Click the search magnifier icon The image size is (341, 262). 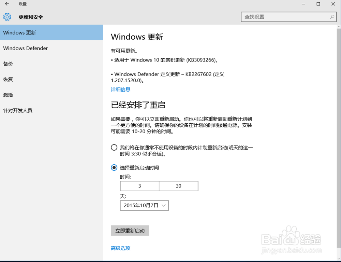click(332, 17)
